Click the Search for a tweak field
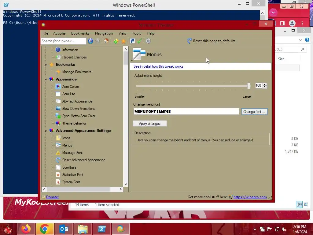This screenshot has width=313, height=235. point(64,41)
